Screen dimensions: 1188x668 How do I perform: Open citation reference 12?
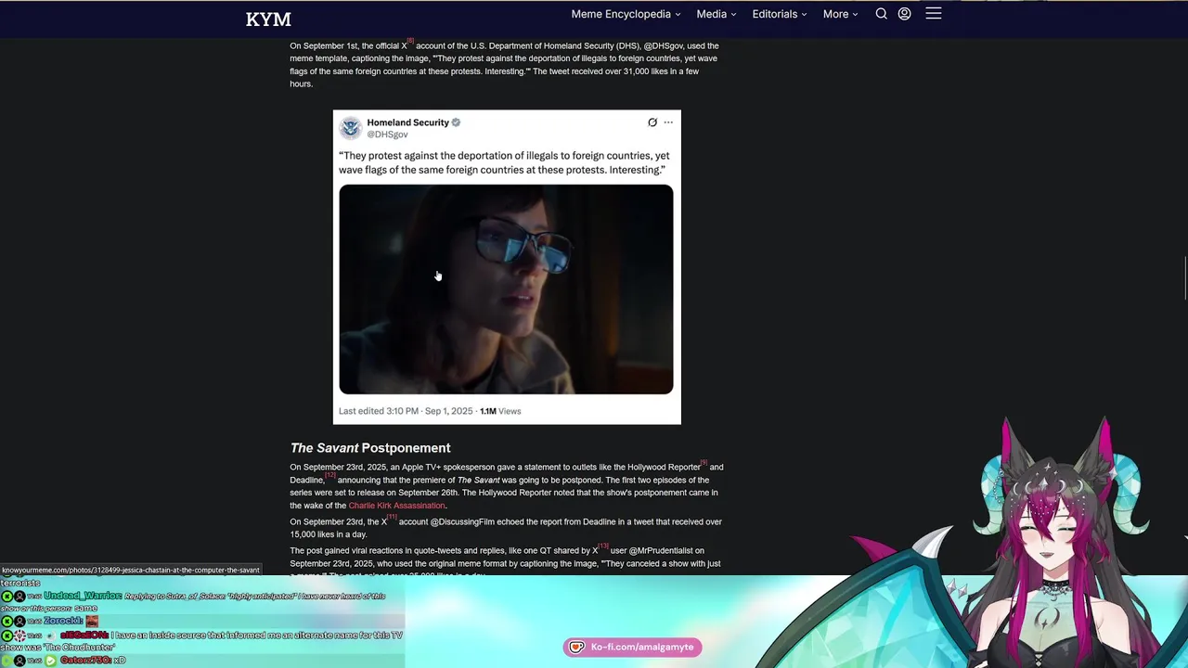coord(329,475)
